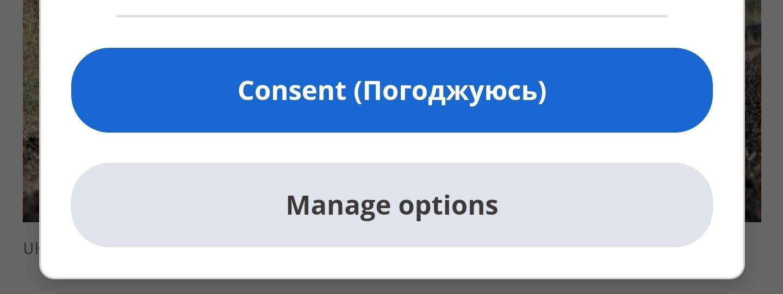The height and width of the screenshot is (294, 783).
Task: Open the Manage options button
Action: [x=391, y=205]
